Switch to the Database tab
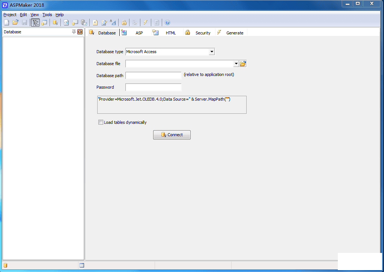The width and height of the screenshot is (384, 272). coord(103,33)
